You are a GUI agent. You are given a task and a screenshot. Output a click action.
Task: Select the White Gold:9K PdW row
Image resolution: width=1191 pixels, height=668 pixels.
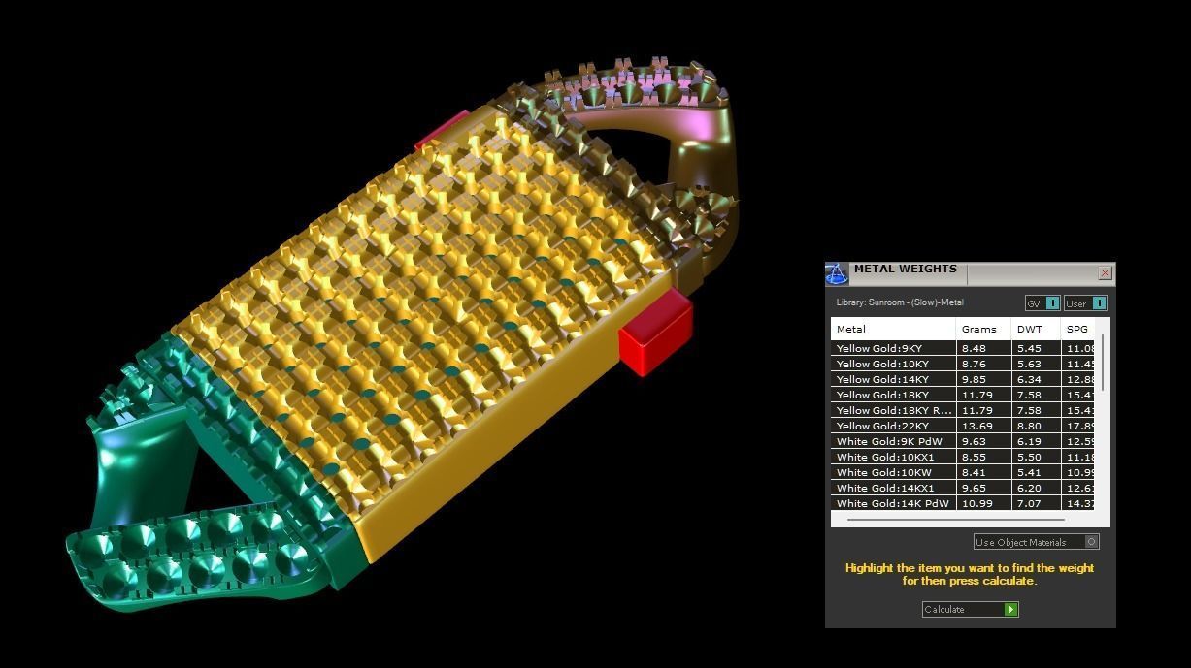pos(963,441)
